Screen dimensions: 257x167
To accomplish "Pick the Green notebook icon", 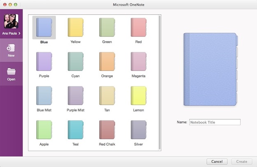I will click(x=107, y=28).
